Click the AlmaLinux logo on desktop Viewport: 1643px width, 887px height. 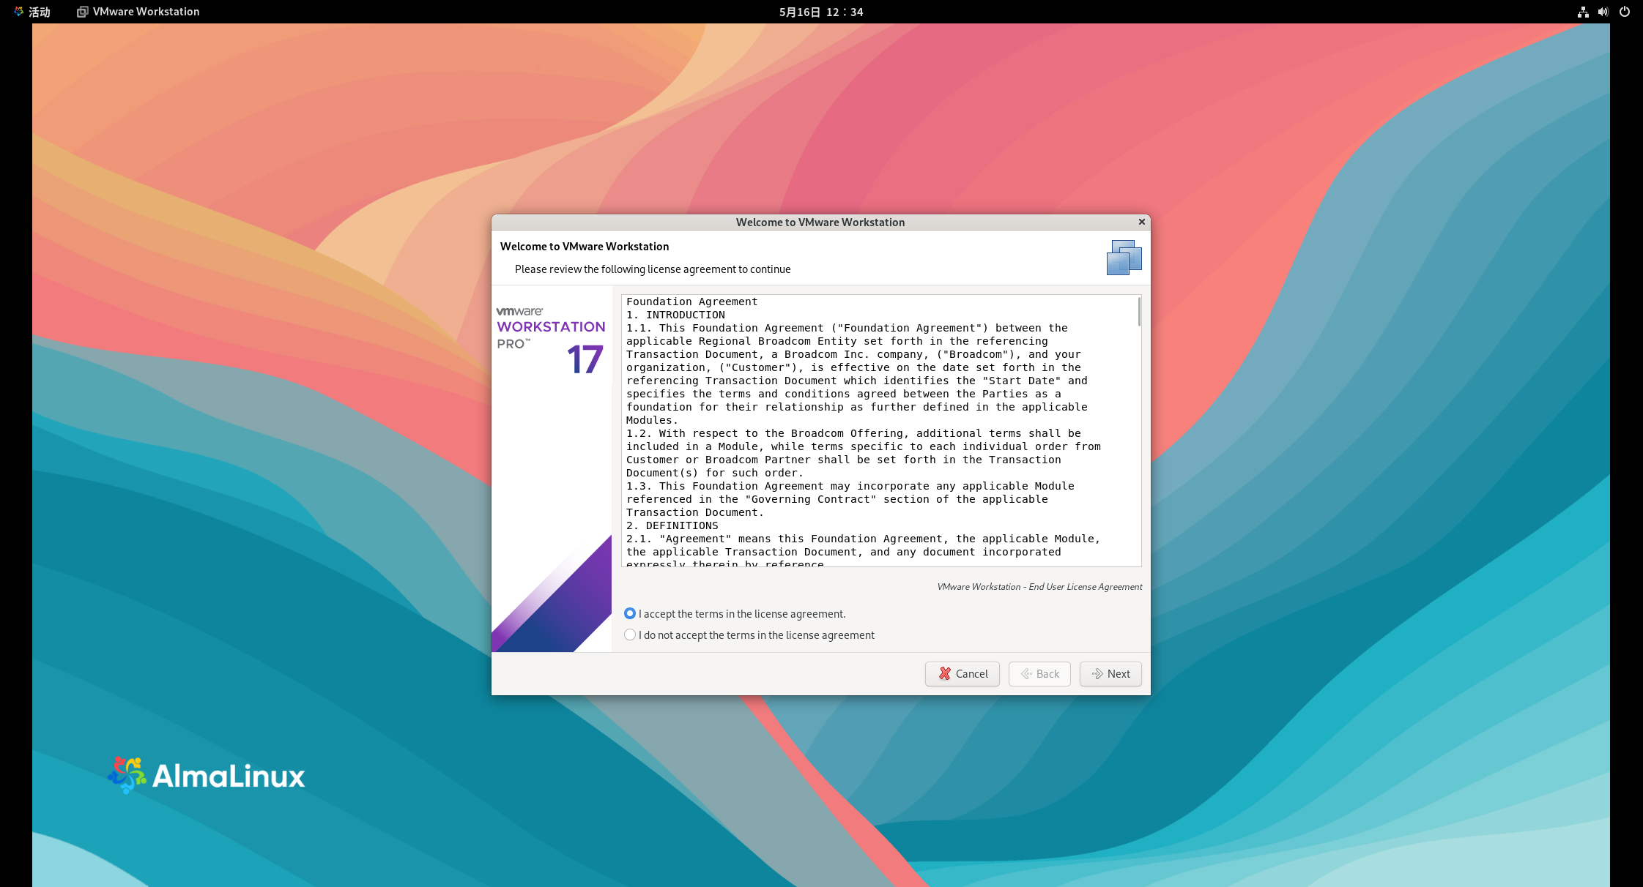206,776
